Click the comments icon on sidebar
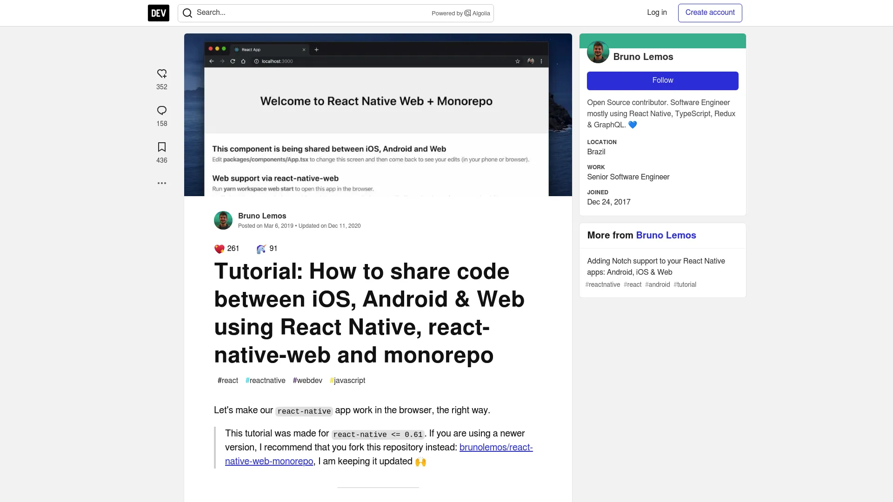The height and width of the screenshot is (502, 893). click(162, 110)
